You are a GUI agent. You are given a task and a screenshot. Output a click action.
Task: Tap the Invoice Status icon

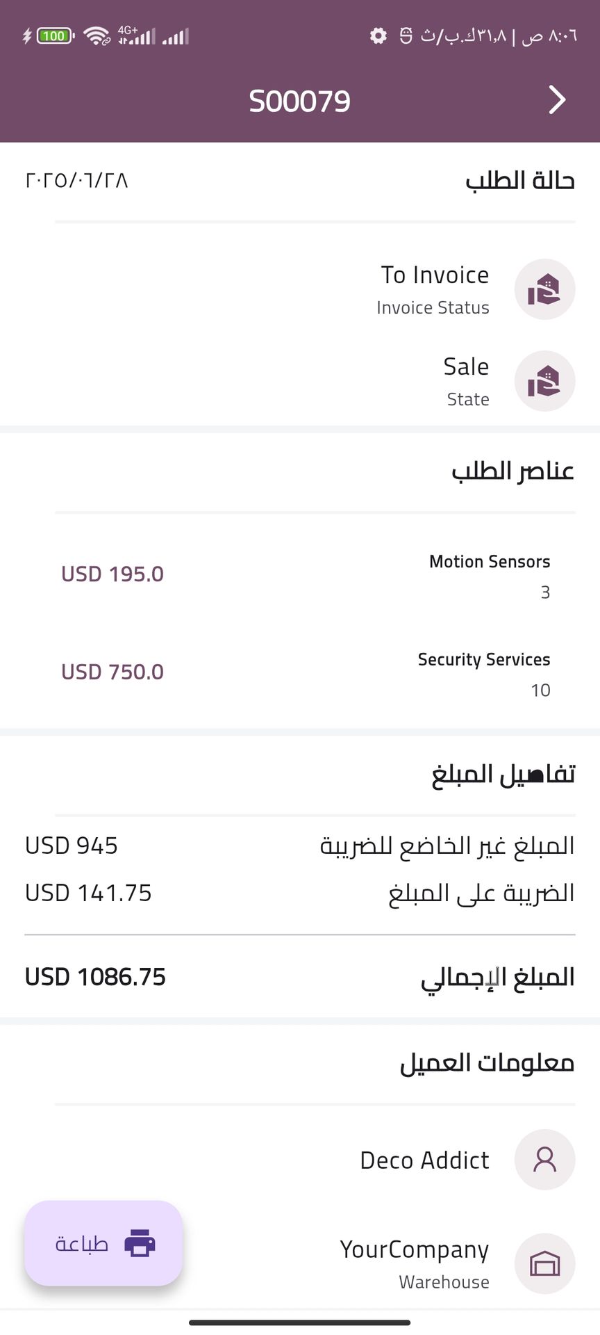tap(544, 289)
